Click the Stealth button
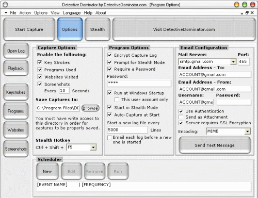This screenshot has height=198, width=258. pos(98,29)
